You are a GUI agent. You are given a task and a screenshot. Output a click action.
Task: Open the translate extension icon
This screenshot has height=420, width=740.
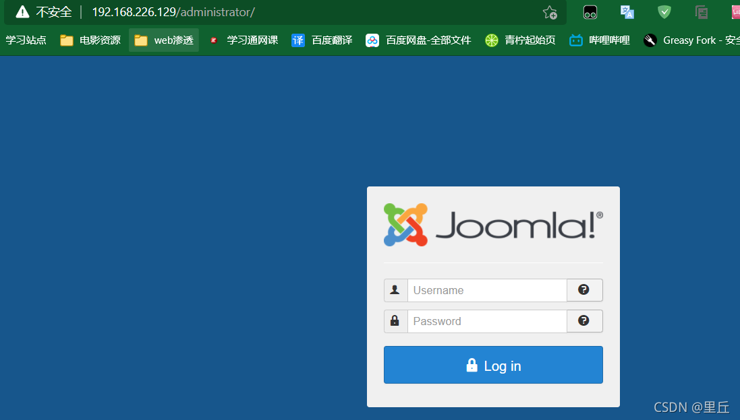[627, 12]
